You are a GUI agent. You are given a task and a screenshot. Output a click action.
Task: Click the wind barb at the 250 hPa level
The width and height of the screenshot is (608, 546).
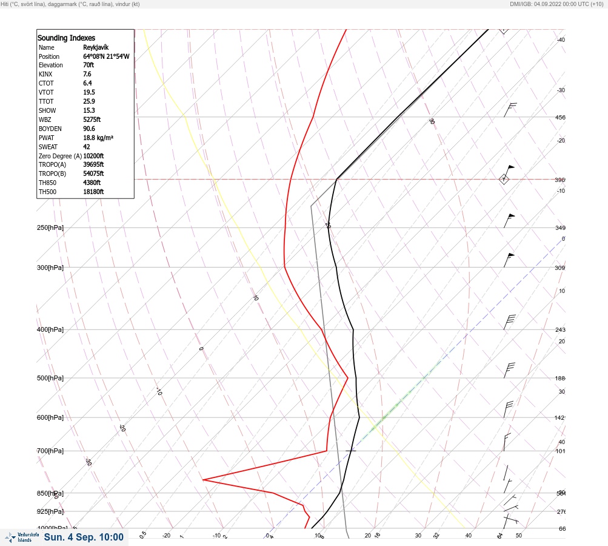pyautogui.click(x=509, y=220)
